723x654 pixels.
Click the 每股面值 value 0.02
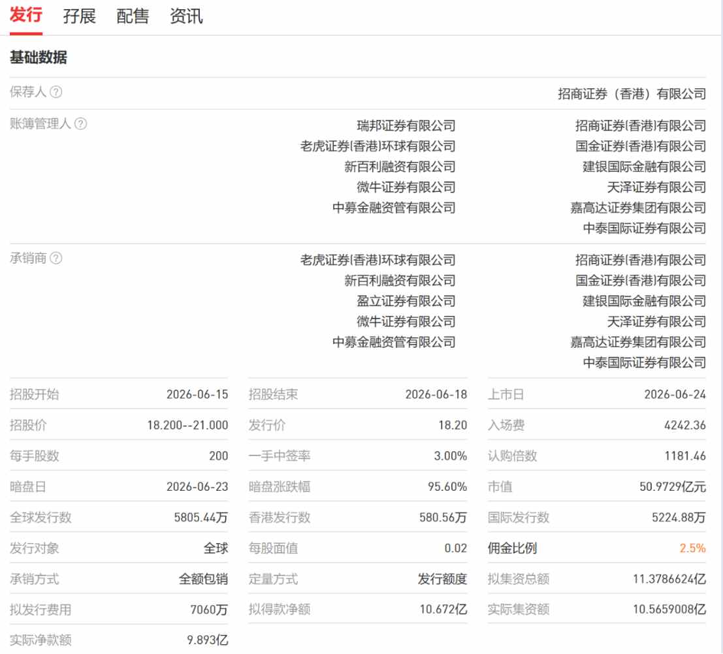point(456,548)
